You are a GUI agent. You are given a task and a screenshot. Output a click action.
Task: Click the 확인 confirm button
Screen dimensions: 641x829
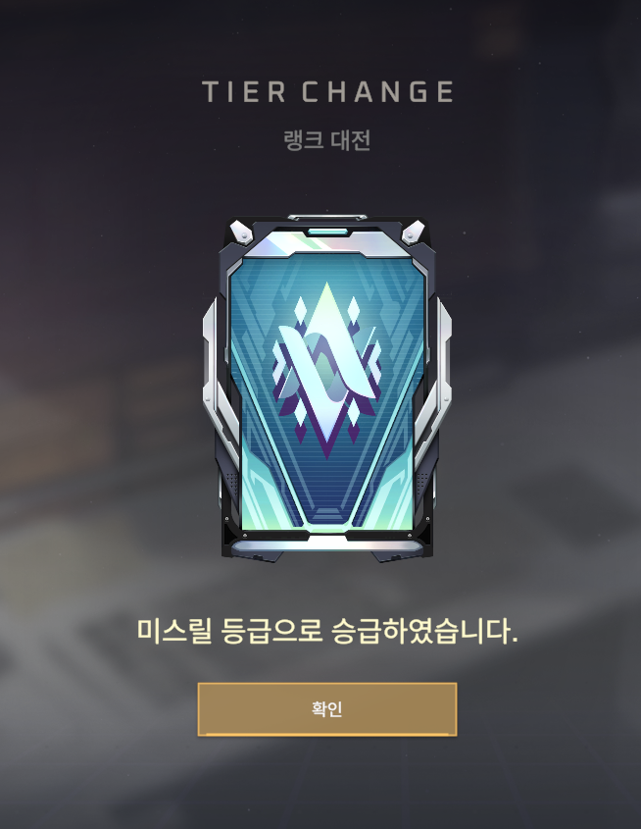pyautogui.click(x=326, y=709)
